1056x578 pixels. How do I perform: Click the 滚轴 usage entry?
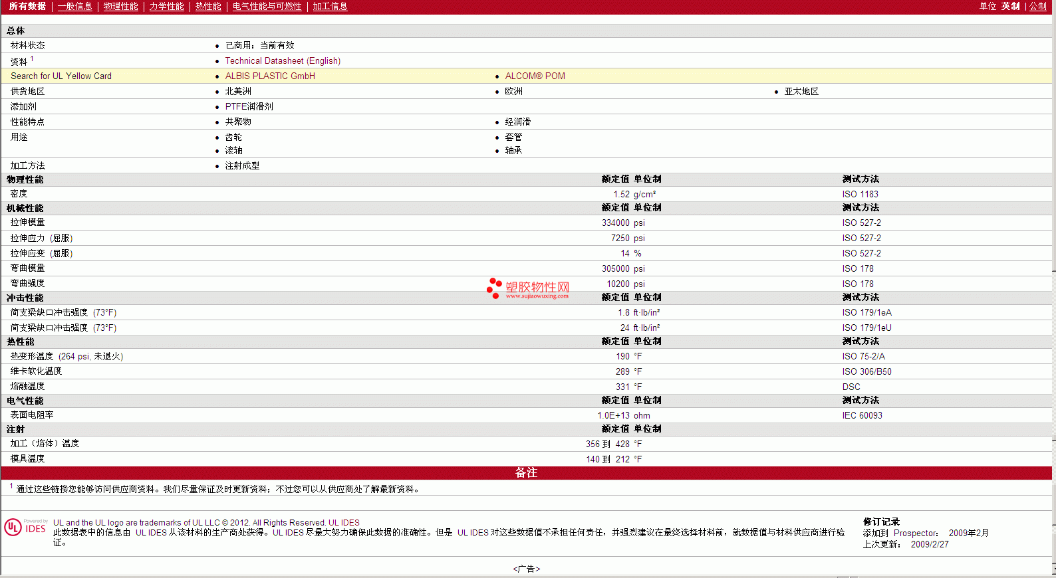click(x=233, y=150)
